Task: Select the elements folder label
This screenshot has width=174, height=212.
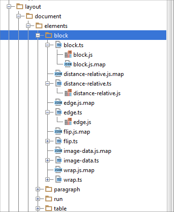Action: click(x=56, y=26)
